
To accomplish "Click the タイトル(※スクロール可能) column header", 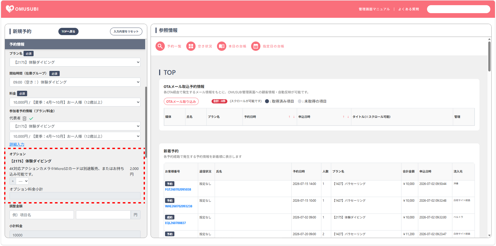I will point(402,117).
